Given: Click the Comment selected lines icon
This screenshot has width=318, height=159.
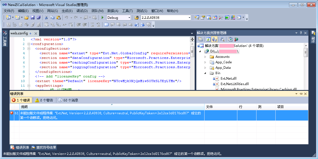Looking at the screenshot, I should coord(92,25).
